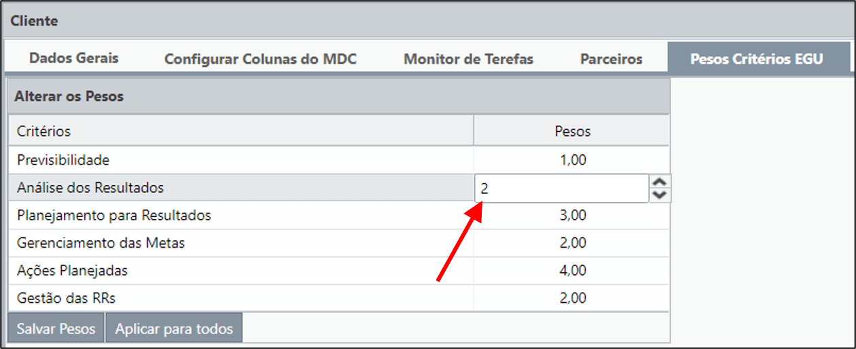Click the Previsibilidade criteria row
The image size is (856, 349).
pos(338,161)
